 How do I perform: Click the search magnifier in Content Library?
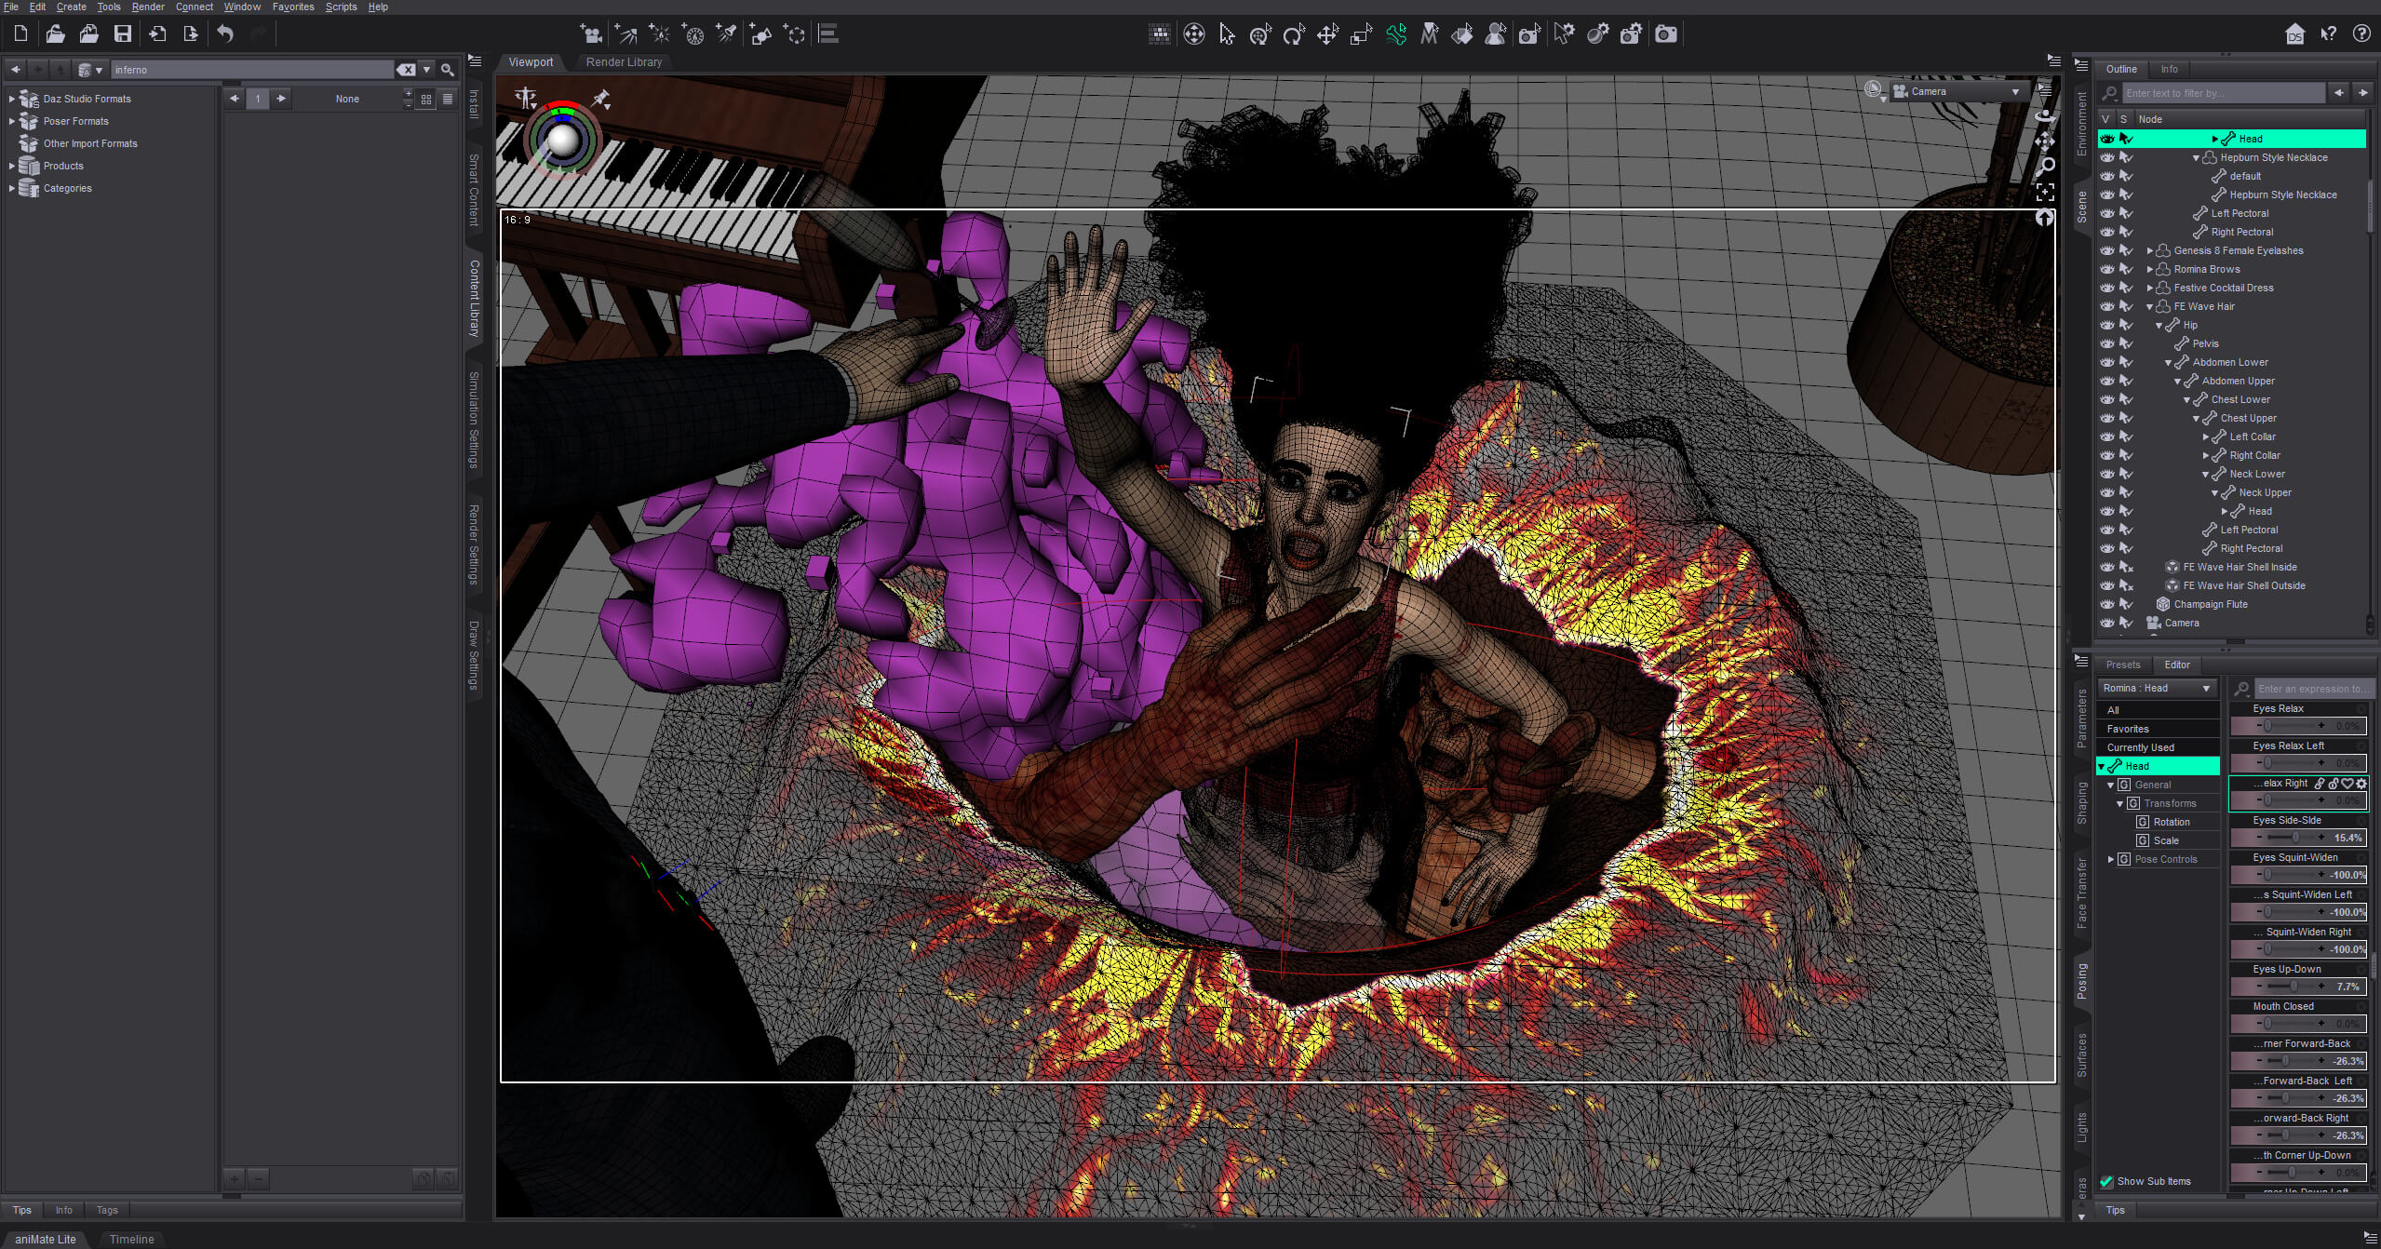coord(448,70)
